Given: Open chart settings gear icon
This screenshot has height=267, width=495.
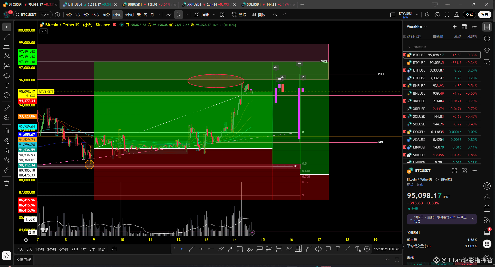Looking at the screenshot, I should tap(437, 15).
